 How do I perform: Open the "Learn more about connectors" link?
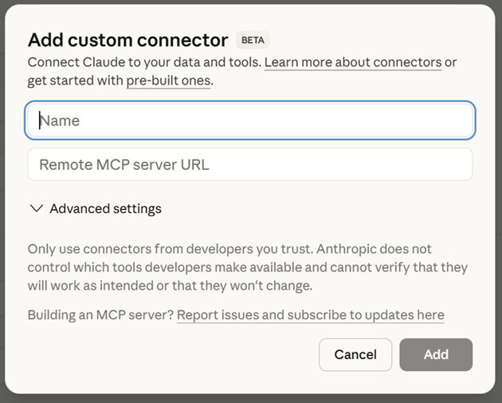[353, 62]
